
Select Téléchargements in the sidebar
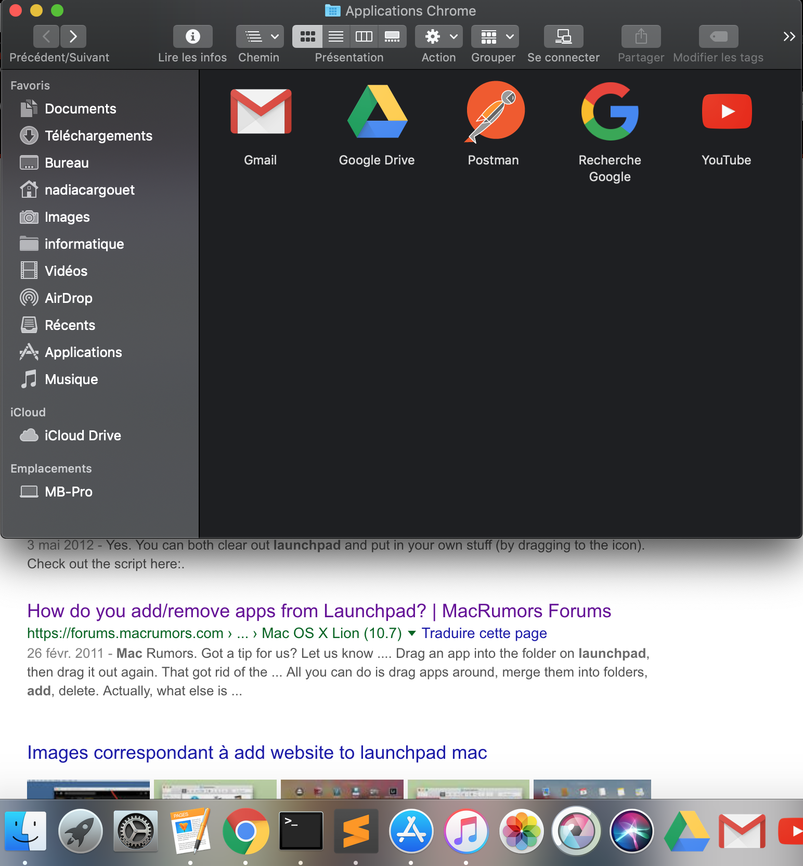pyautogui.click(x=99, y=136)
